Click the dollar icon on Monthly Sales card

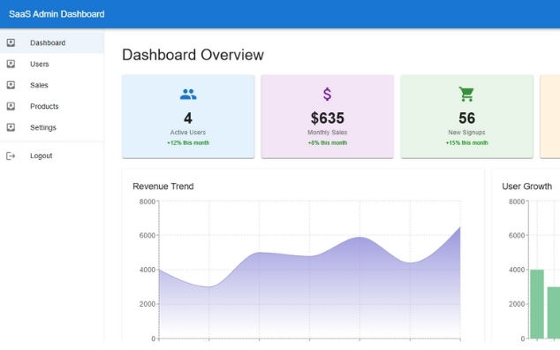click(327, 95)
